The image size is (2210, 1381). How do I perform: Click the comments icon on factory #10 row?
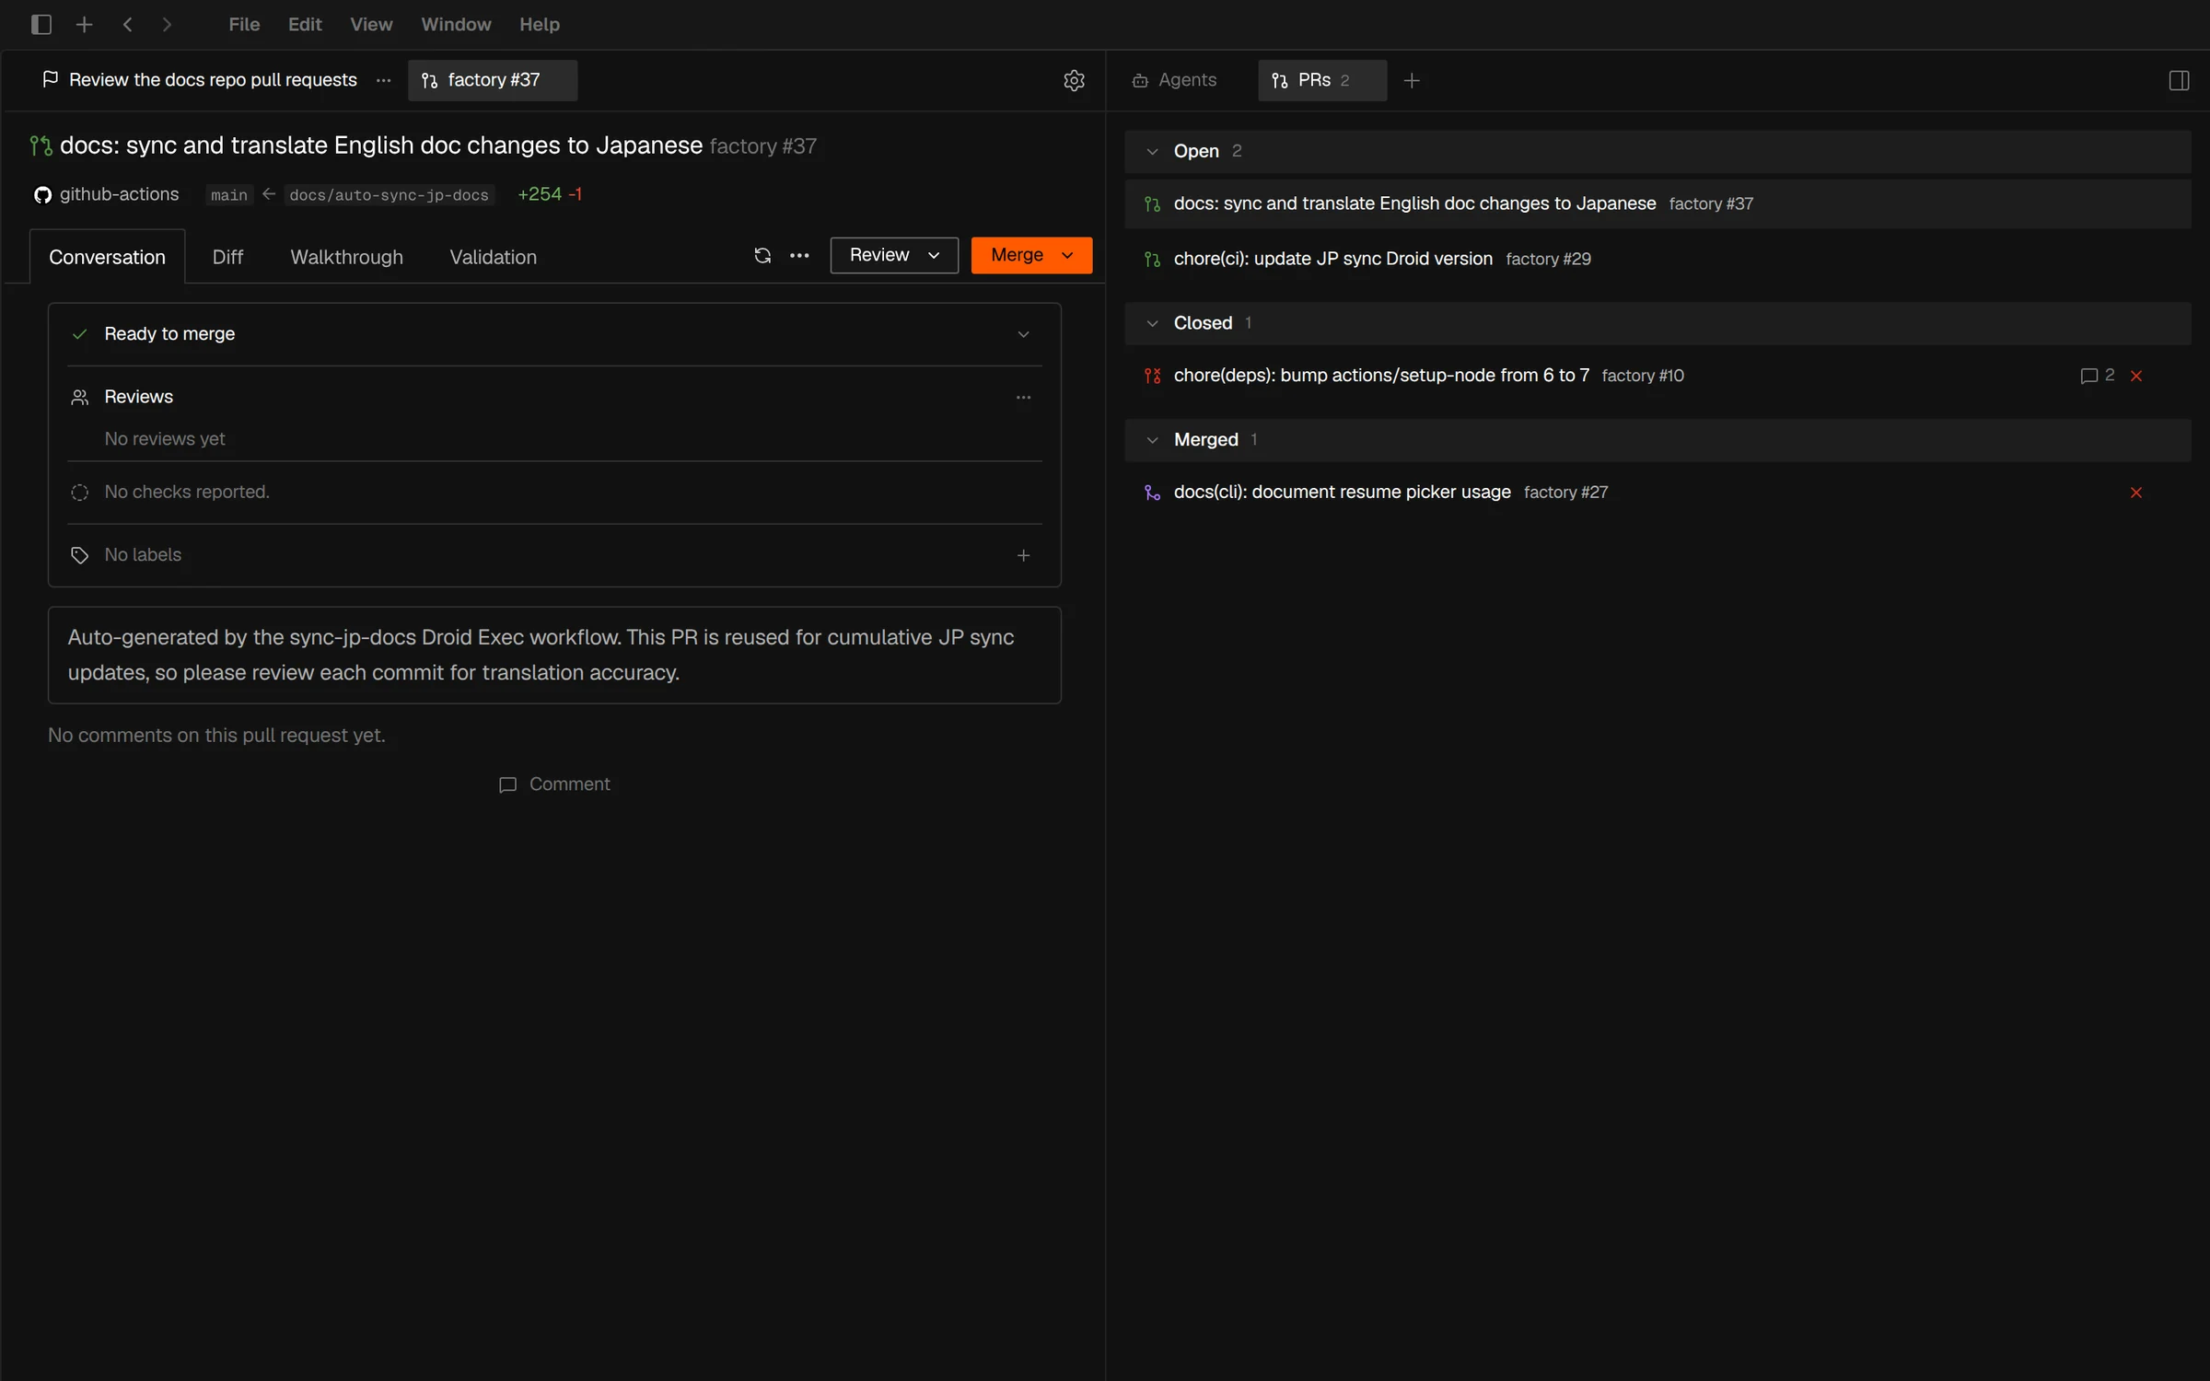(x=2088, y=376)
